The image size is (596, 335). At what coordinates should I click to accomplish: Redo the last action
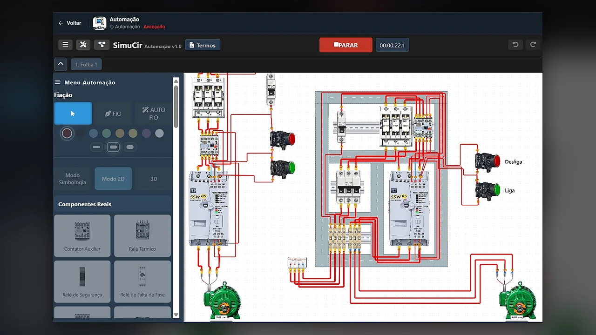click(x=533, y=45)
